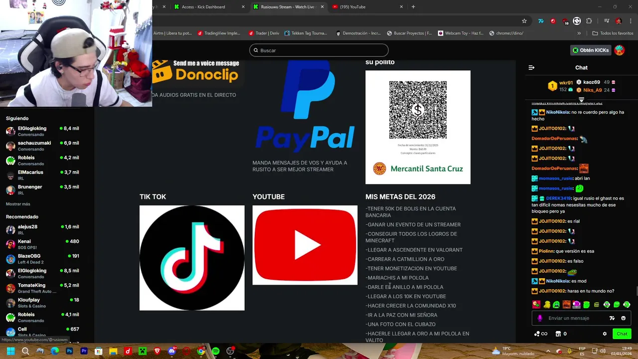This screenshot has width=638, height=359.
Task: Open the ElGlogloking channel in Siguiendo
Action: pyautogui.click(x=42, y=131)
